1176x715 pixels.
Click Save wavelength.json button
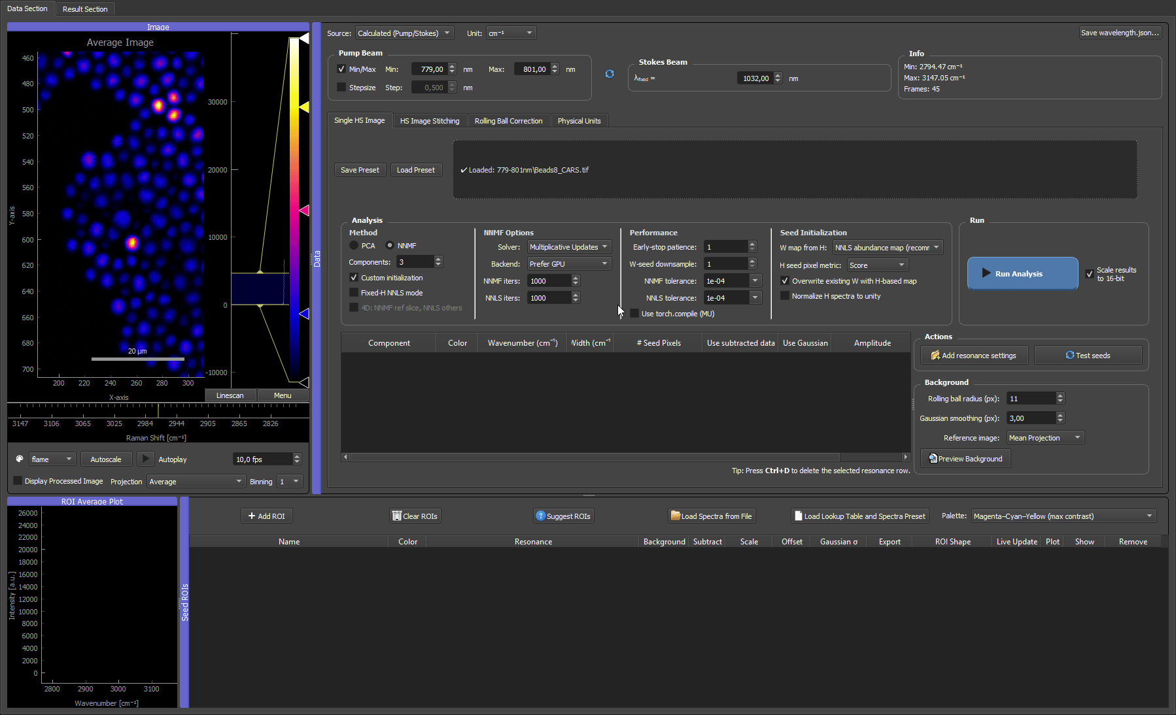pos(1120,33)
